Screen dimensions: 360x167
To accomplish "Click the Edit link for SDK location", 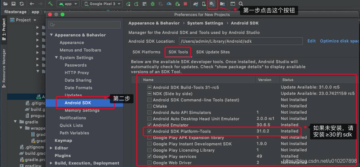I will pos(312,41).
